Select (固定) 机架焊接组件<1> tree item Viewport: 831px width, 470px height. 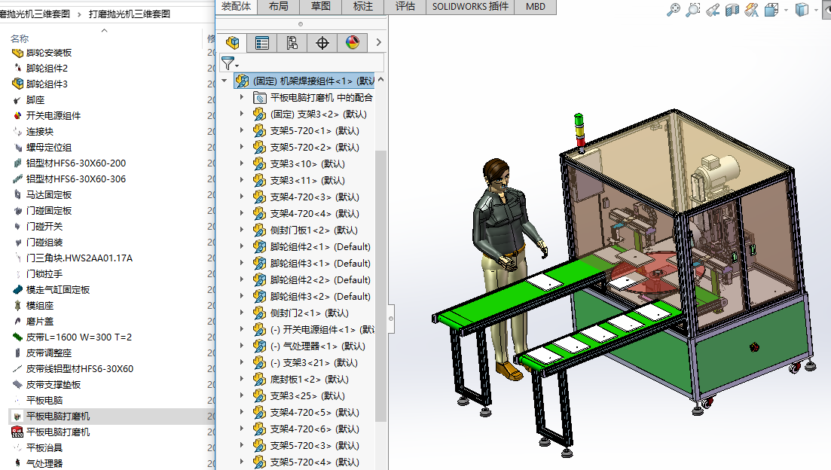point(304,81)
